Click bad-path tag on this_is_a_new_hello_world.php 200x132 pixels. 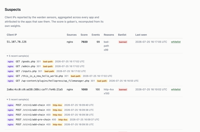point(76,76)
